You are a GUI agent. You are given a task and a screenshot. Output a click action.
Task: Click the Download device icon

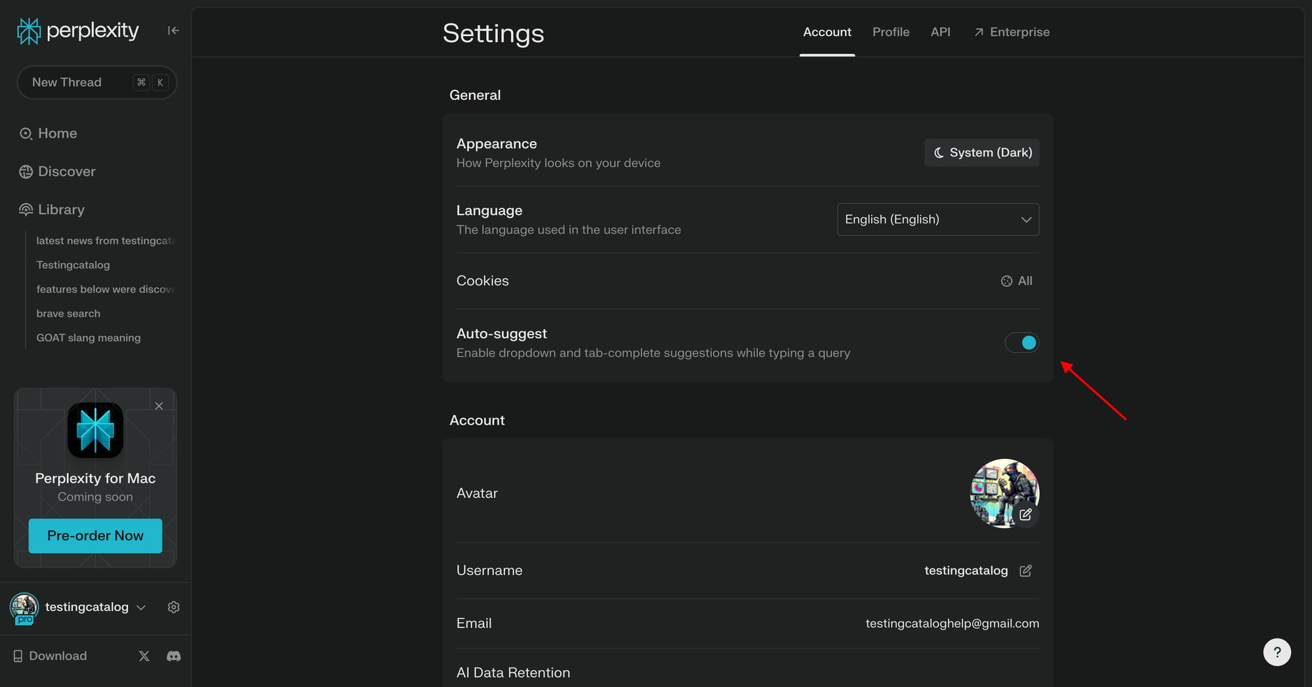coord(18,656)
